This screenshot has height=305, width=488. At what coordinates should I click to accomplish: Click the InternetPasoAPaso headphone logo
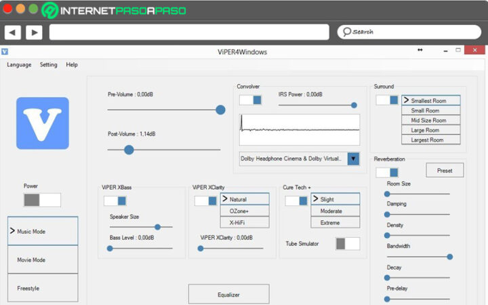pyautogui.click(x=49, y=11)
